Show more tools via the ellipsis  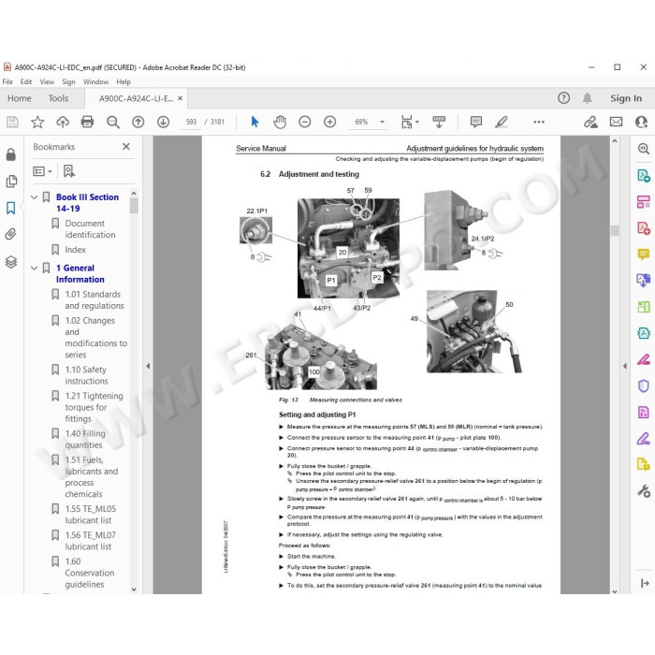click(539, 122)
